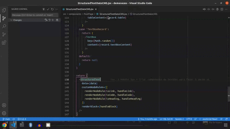Open previous revision changes icon in editor toolbar

204,9
